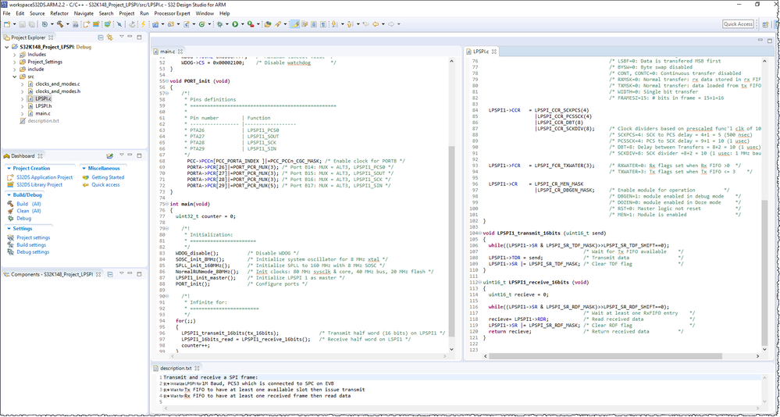Click the Quick Access search field
The image size is (780, 417).
click(x=738, y=24)
